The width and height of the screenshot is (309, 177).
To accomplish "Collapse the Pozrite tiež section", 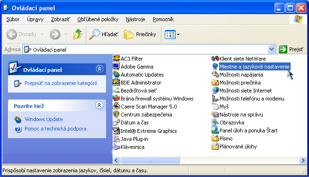I will (99, 105).
